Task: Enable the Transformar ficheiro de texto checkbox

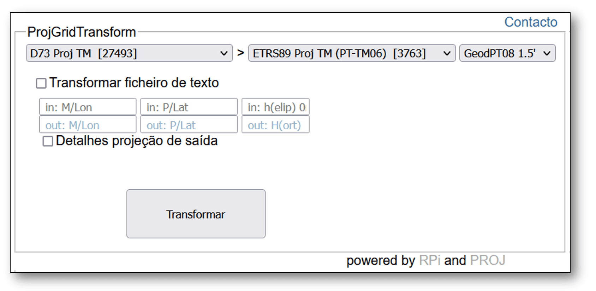Action: point(41,83)
